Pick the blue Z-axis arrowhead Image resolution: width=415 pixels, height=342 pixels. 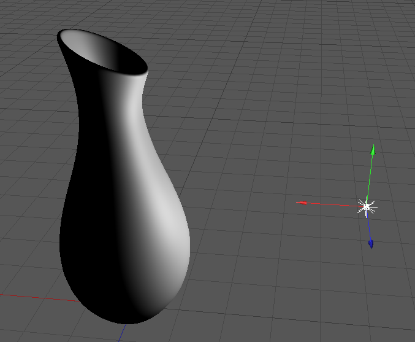[x=371, y=244]
